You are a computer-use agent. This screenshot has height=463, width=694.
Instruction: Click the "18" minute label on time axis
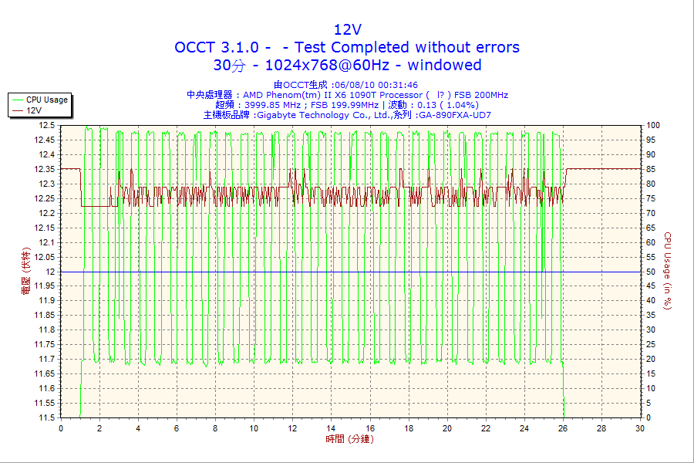click(409, 428)
